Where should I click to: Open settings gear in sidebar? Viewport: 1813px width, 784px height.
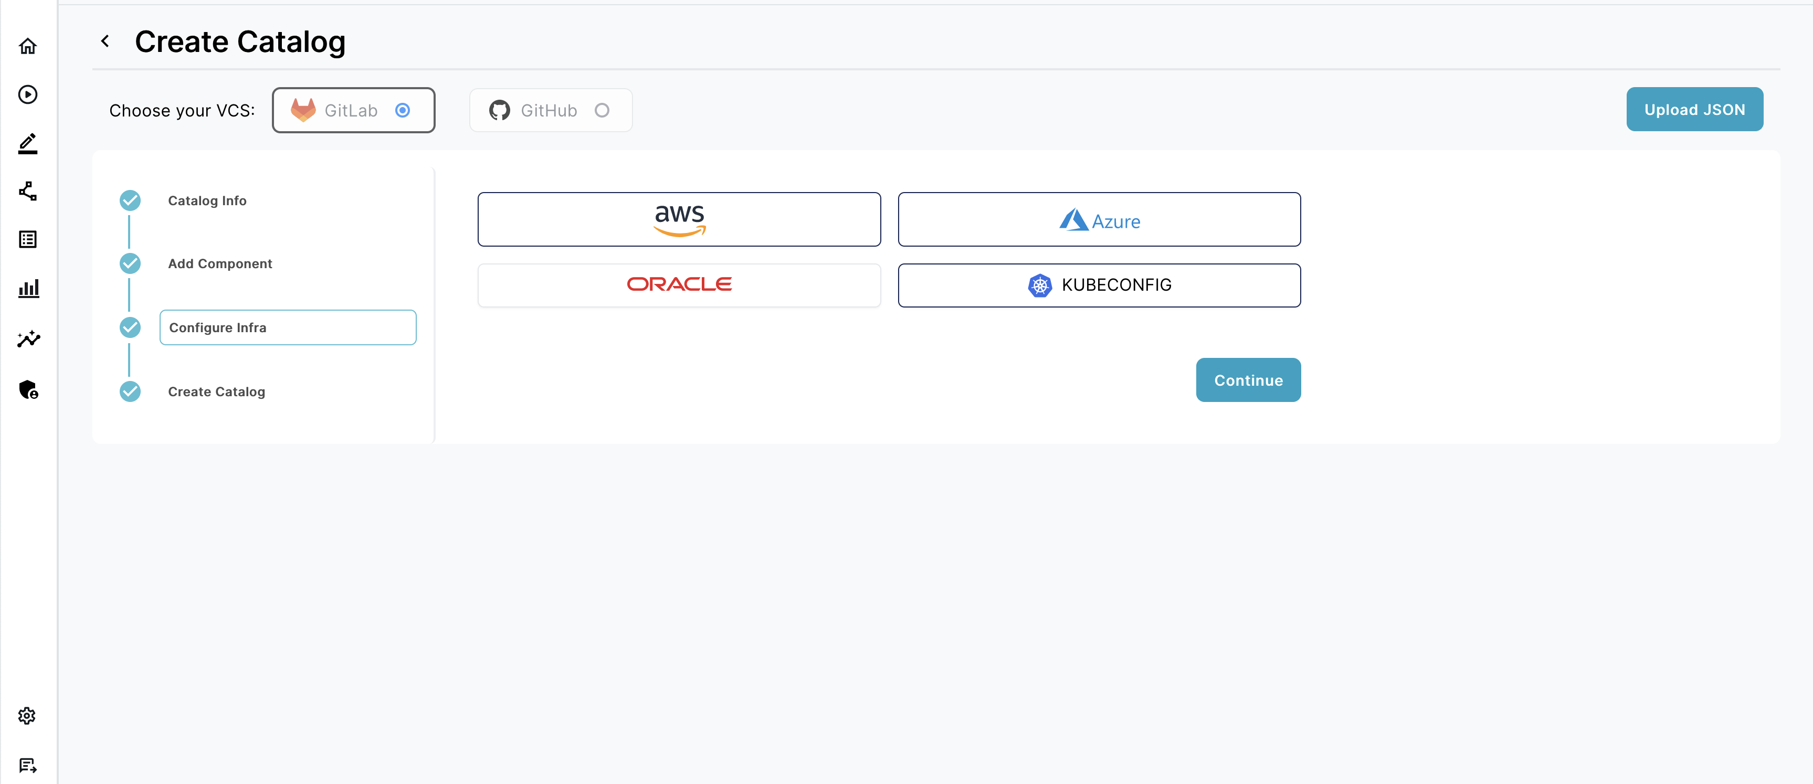click(27, 716)
